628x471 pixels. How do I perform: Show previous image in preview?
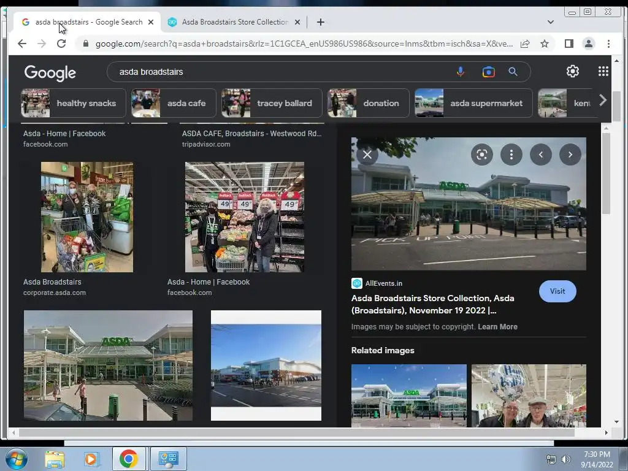[x=541, y=155]
